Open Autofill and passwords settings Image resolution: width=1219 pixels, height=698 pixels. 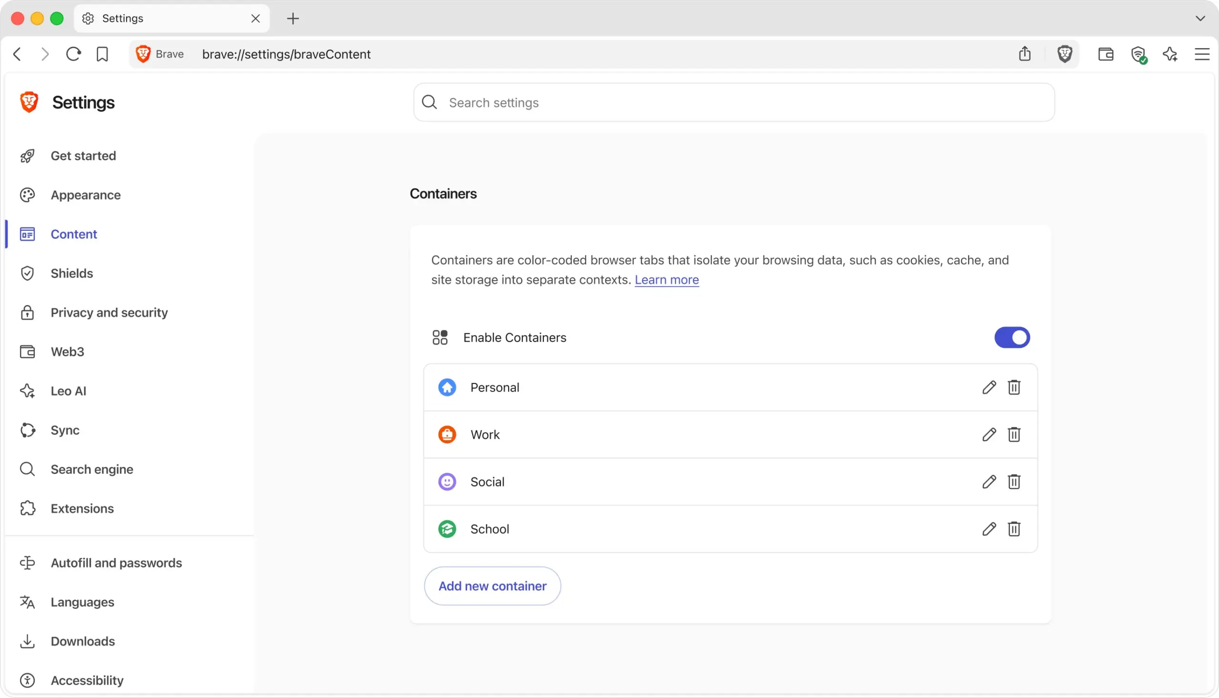116,563
